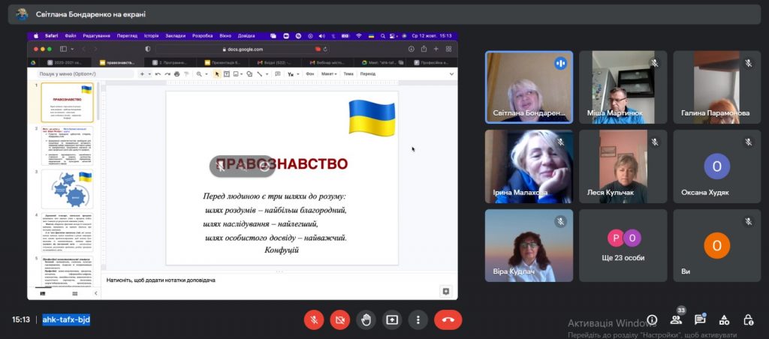Collapse the Slides toolbar with chevron
This screenshot has height=339, width=769.
tap(451, 74)
